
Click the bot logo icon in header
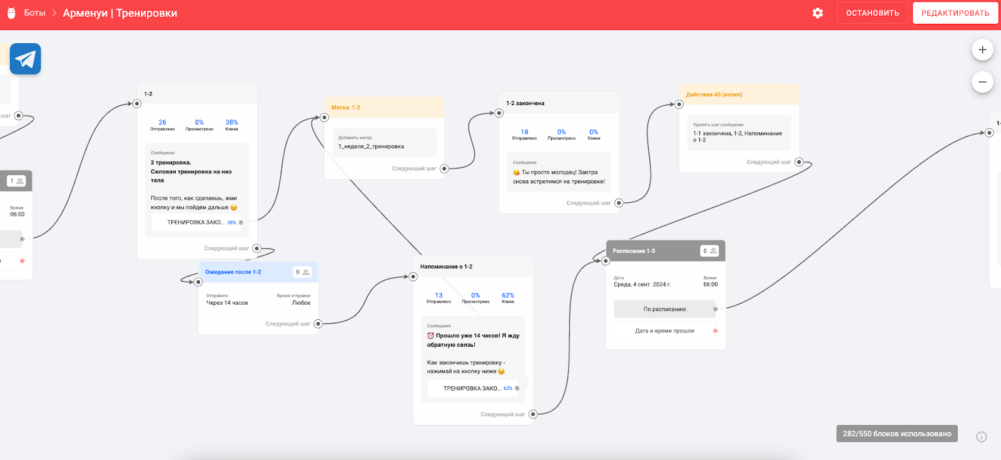[11, 13]
